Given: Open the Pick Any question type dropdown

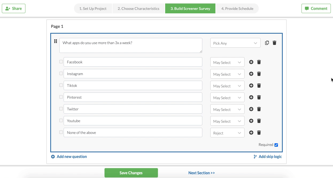Looking at the screenshot, I should [235, 43].
